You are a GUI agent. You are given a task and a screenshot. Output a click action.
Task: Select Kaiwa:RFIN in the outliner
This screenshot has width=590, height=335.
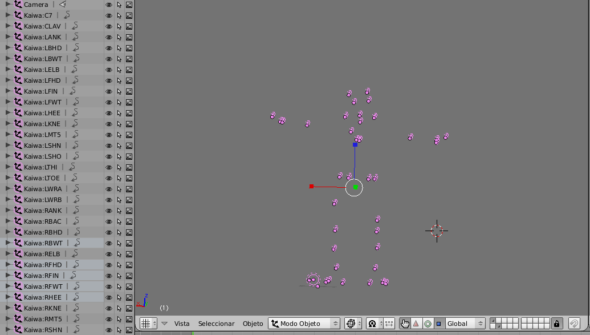[x=41, y=276]
